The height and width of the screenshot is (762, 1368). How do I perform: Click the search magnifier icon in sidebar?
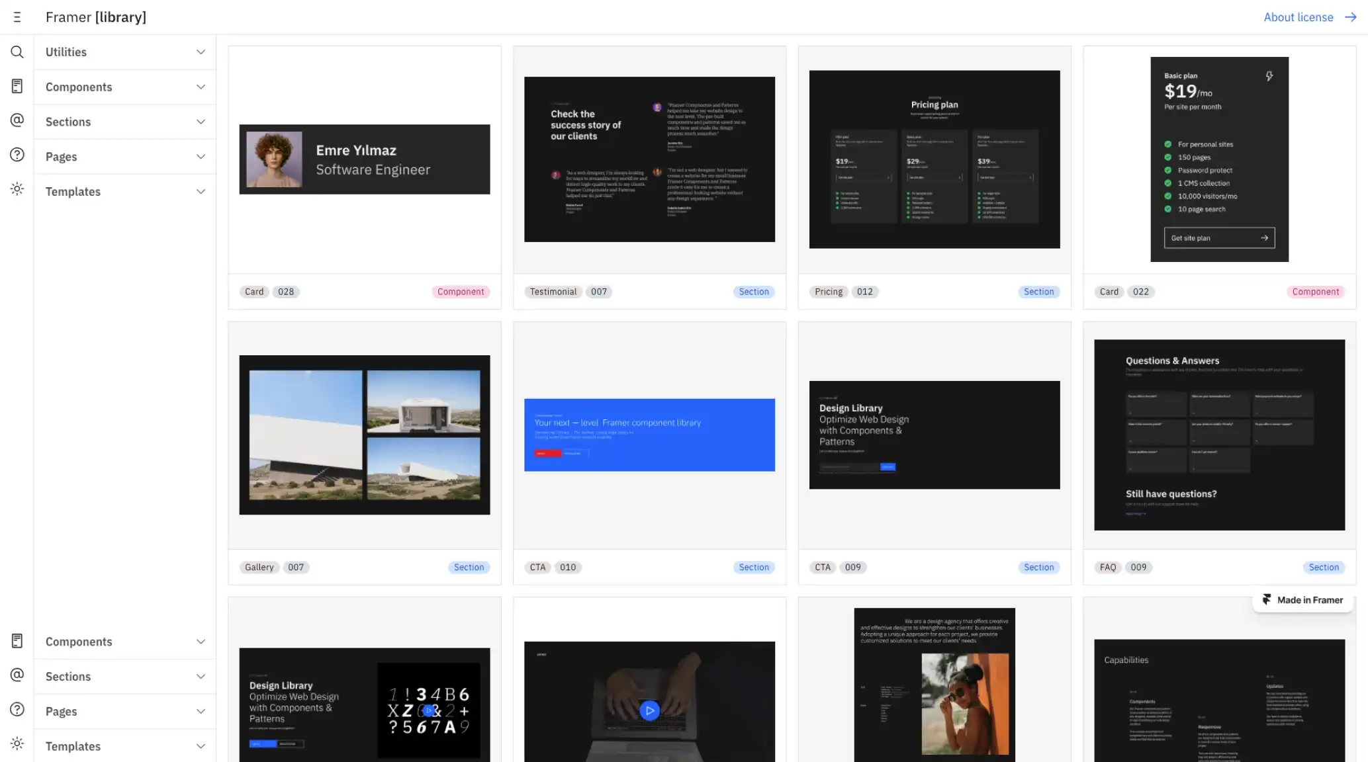(x=17, y=52)
